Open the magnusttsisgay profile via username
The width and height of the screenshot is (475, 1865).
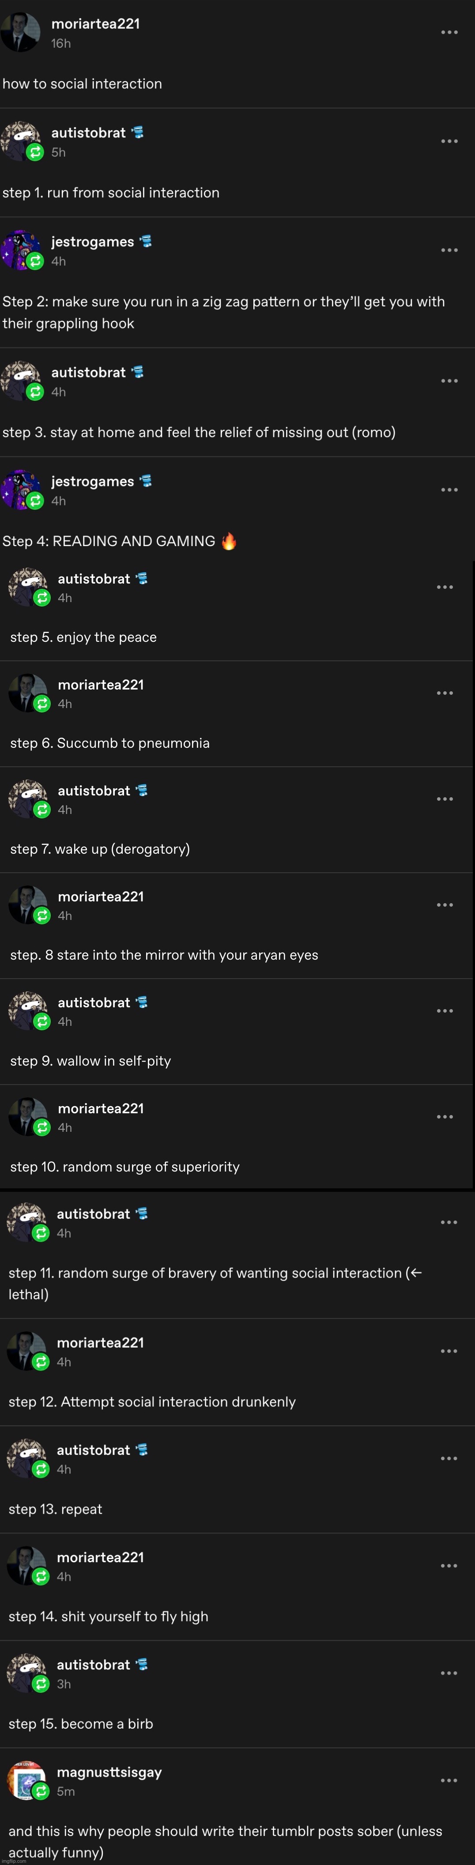point(109,1772)
